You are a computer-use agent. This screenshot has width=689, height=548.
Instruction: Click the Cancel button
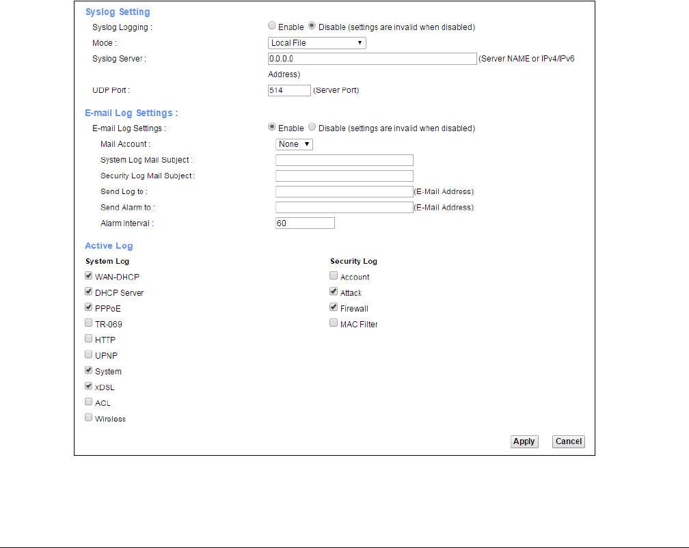click(569, 441)
